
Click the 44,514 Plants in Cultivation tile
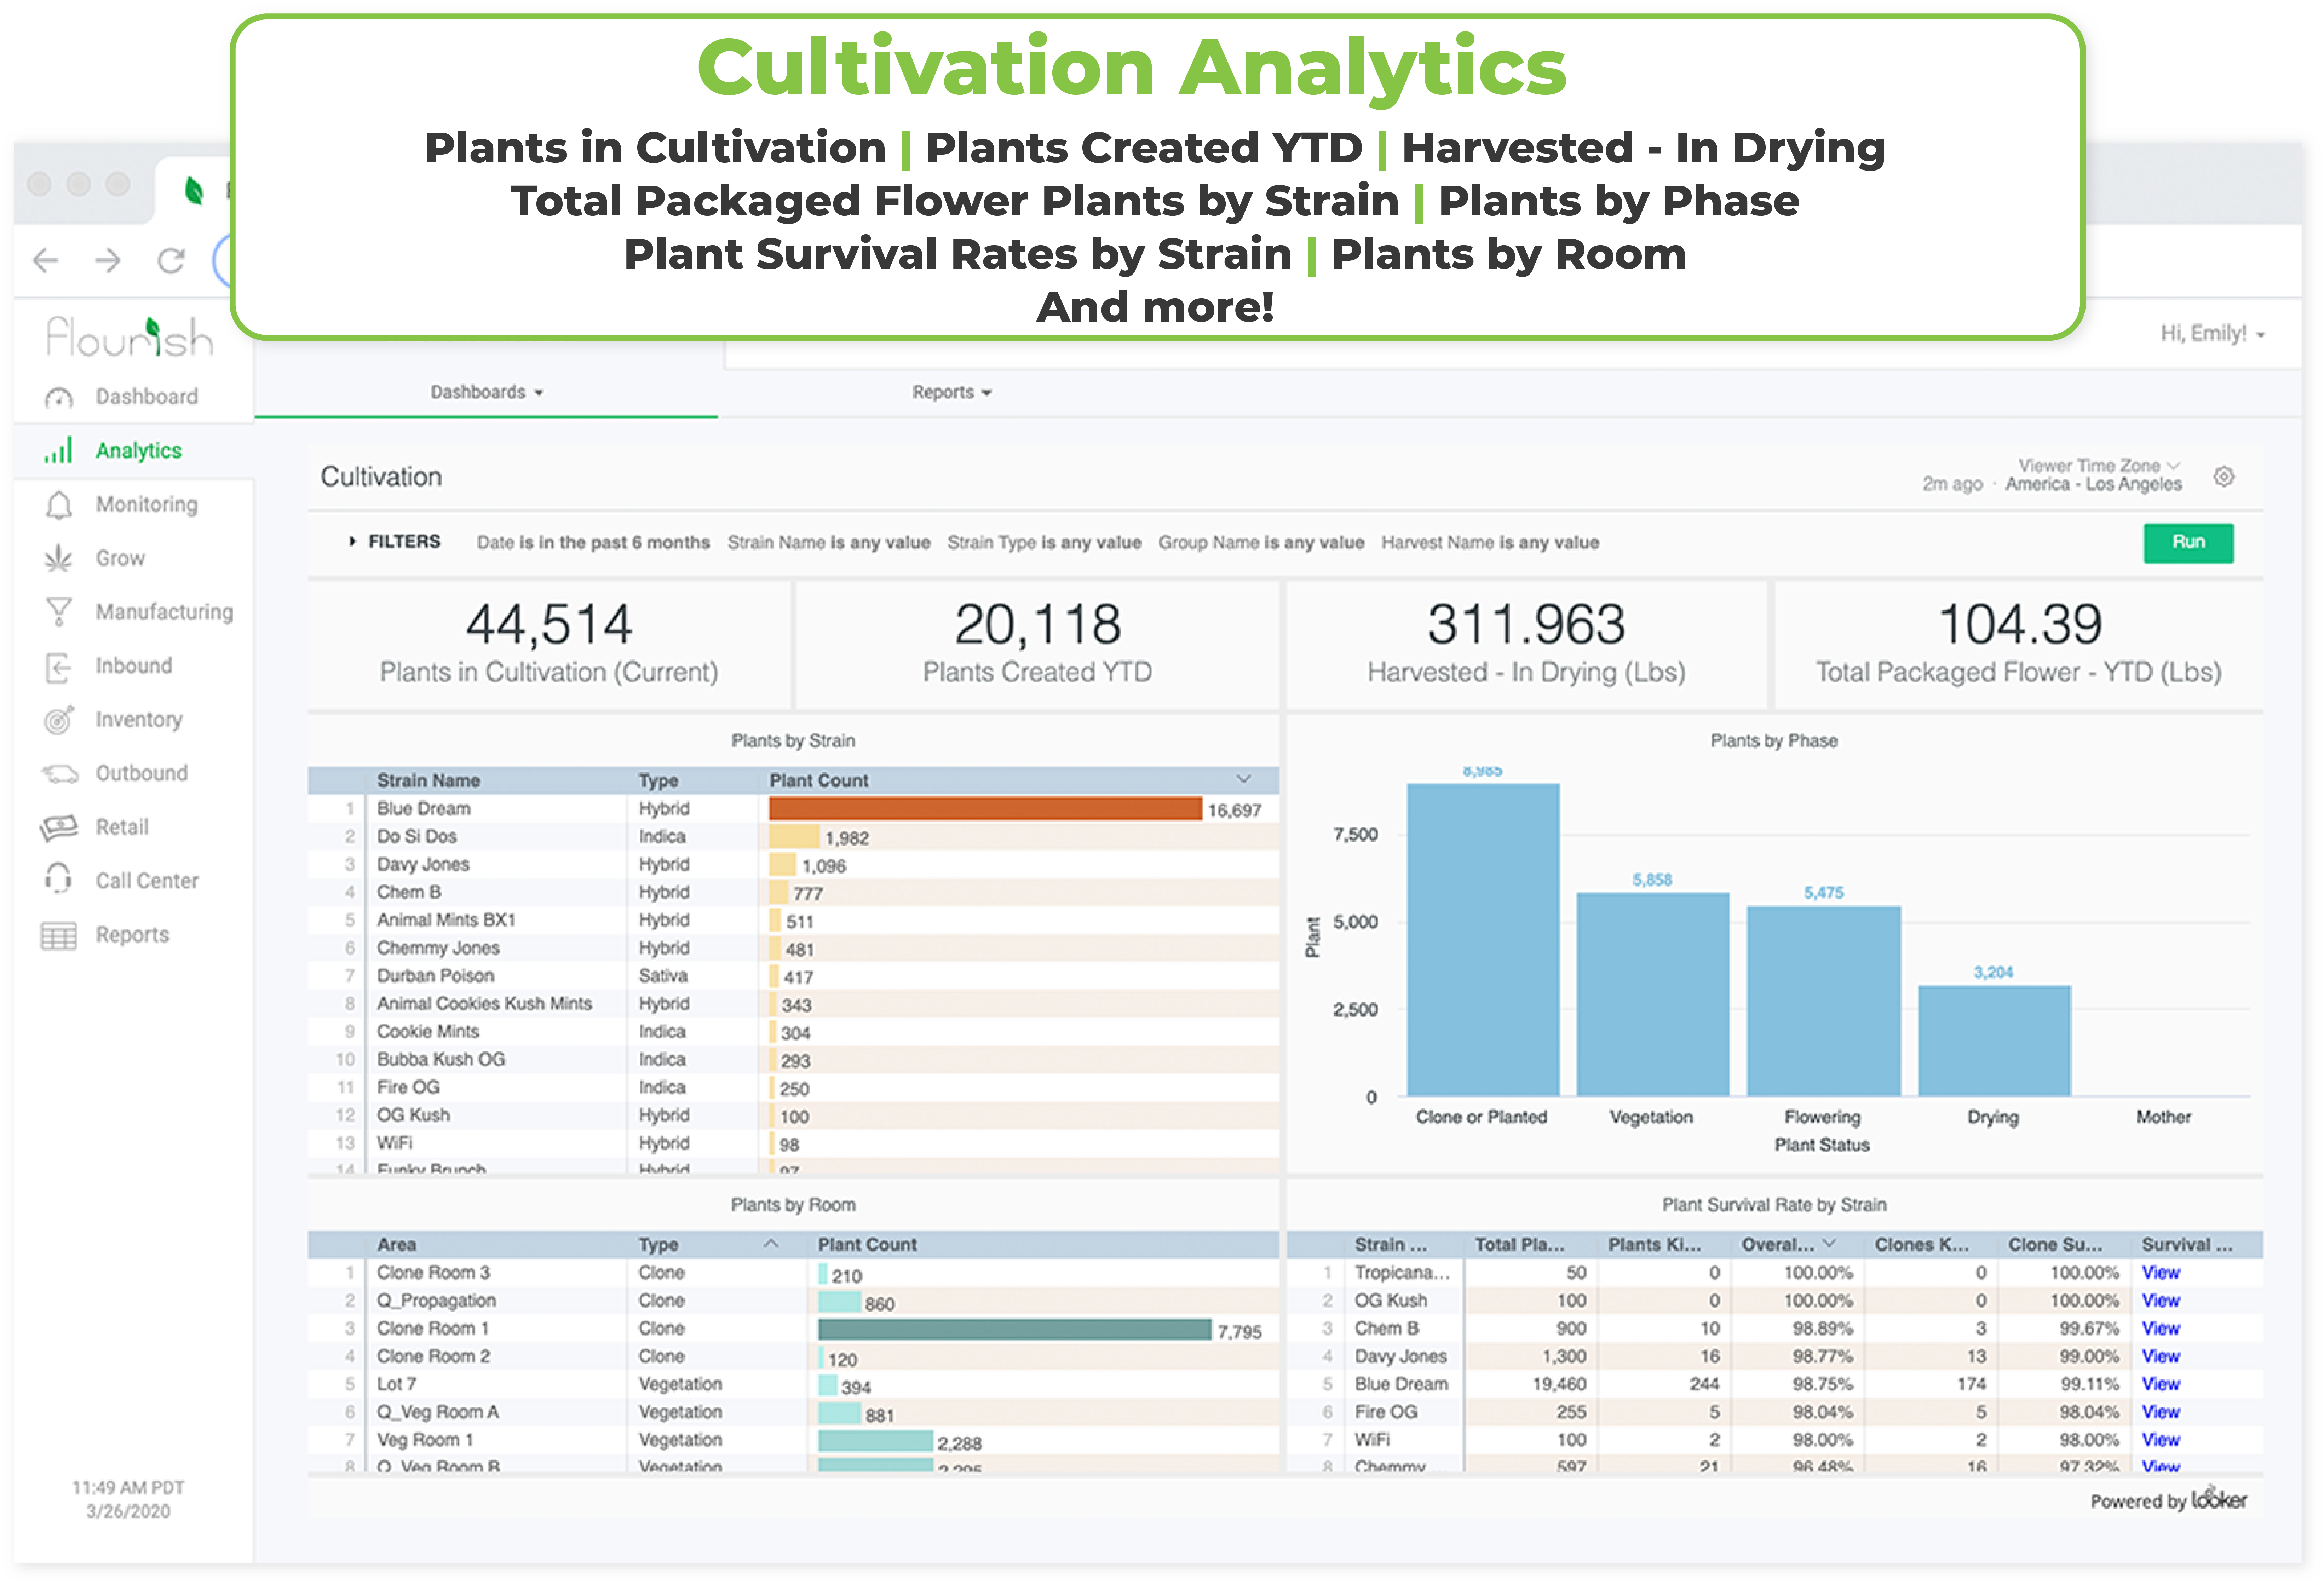pyautogui.click(x=549, y=645)
